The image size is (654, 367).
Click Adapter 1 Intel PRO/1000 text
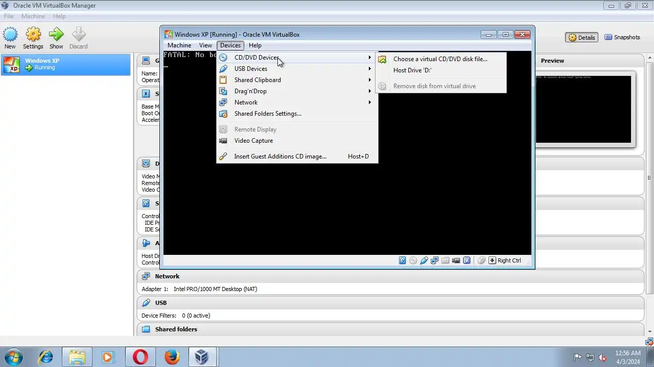(199, 289)
